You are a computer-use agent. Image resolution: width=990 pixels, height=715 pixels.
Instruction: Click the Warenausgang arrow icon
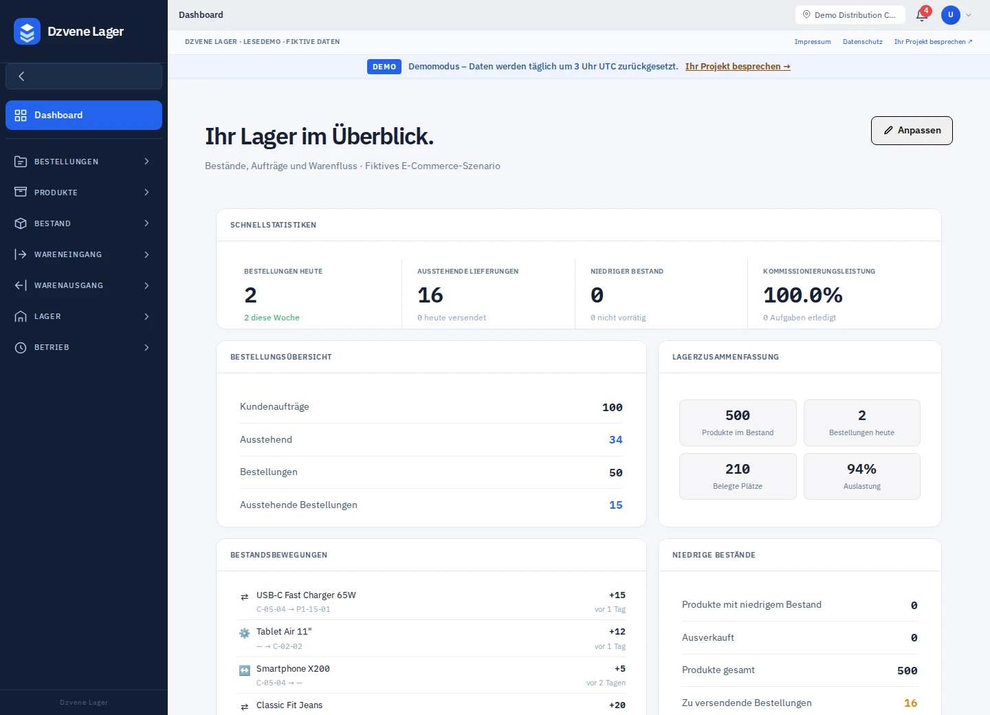[21, 285]
